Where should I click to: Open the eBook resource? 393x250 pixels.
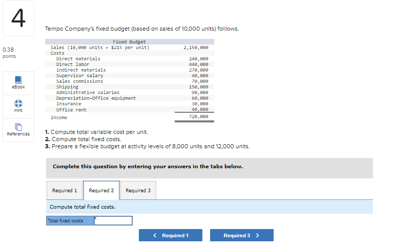18,83
